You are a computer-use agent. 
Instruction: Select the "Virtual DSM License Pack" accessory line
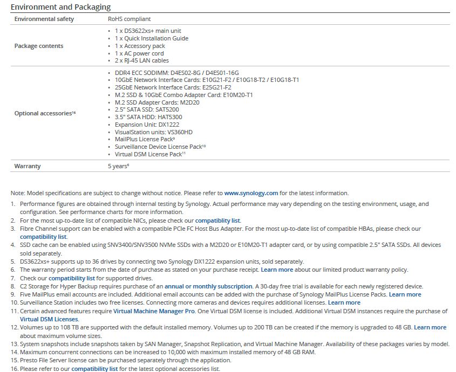[x=150, y=154]
